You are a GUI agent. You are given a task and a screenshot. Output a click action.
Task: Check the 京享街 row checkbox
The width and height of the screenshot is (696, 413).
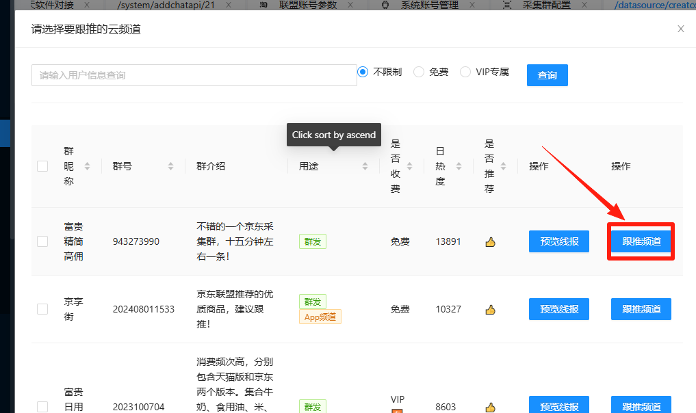click(42, 309)
